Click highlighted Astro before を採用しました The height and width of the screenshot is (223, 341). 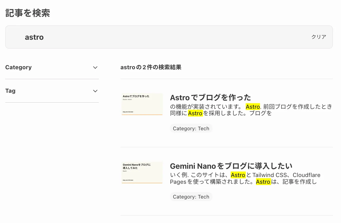click(195, 113)
